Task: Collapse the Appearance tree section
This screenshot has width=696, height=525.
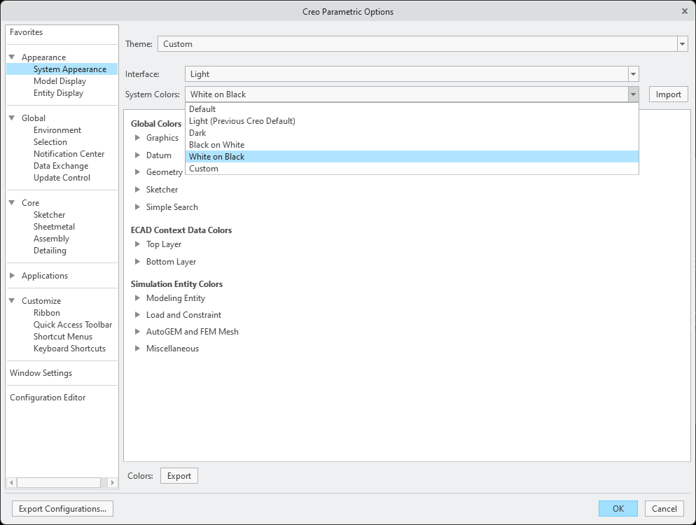Action: coord(12,57)
